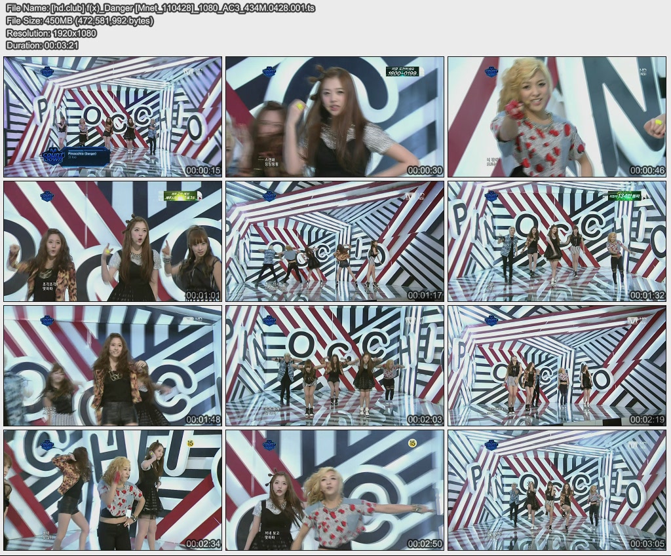Select the HD icon in top-right thumbnail

643,69
